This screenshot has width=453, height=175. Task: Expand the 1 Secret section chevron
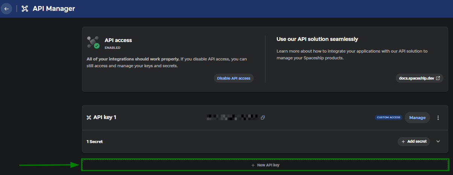[438, 142]
